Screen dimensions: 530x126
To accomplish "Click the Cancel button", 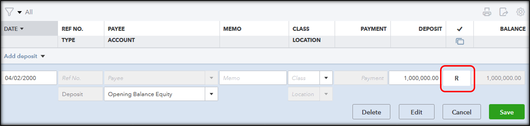I will coord(461,112).
